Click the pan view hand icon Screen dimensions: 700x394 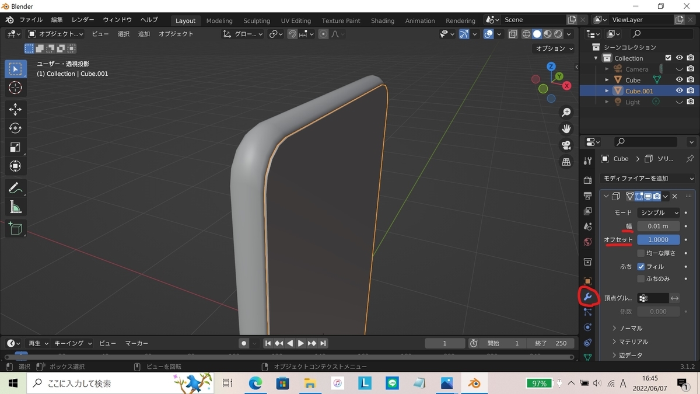click(566, 128)
